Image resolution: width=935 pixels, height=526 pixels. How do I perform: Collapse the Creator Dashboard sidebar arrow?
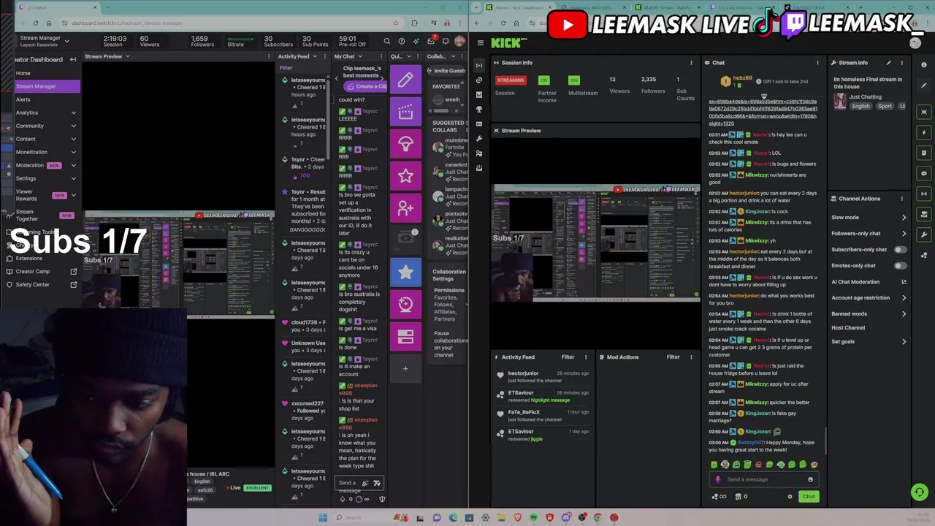tap(73, 59)
